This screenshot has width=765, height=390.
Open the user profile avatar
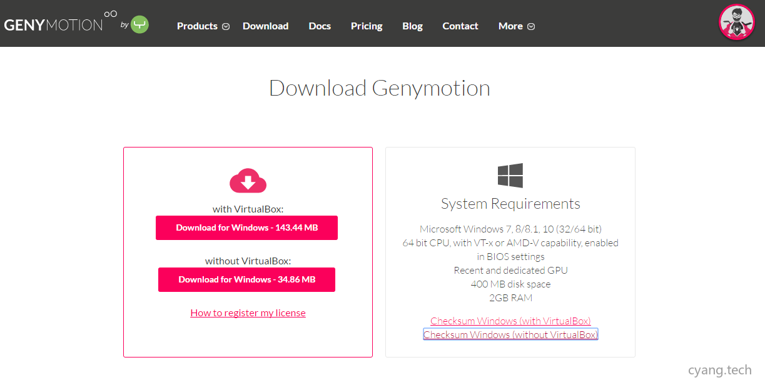[737, 22]
